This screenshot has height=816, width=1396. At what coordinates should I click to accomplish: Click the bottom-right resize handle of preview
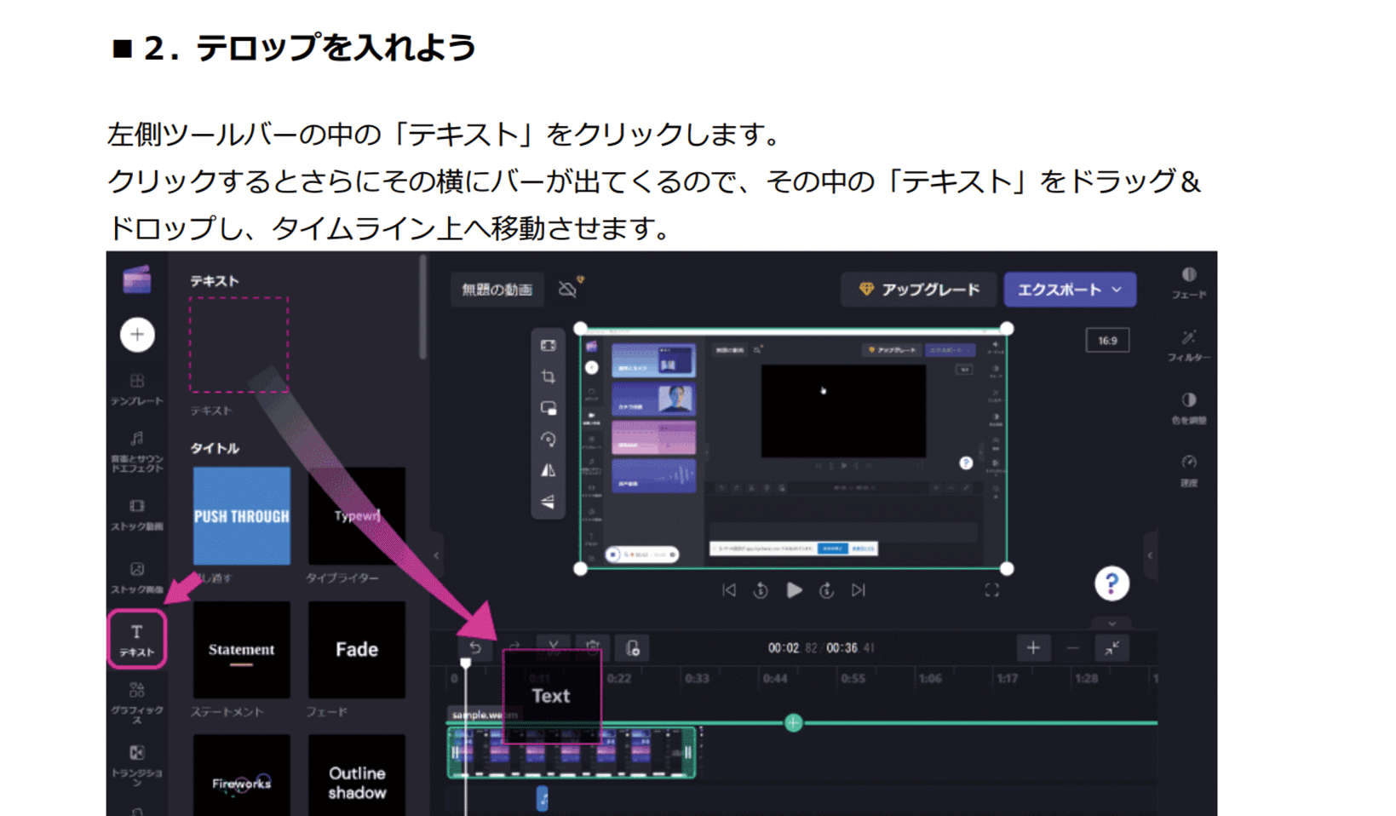1007,568
